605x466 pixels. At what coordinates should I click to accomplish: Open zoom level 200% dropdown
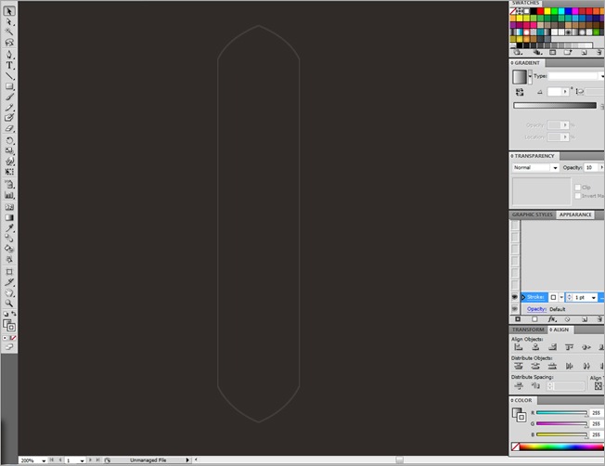44,460
